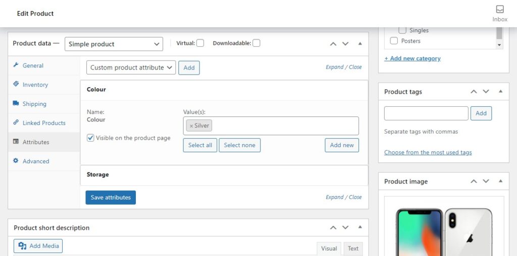
Task: Enable the Virtual checkbox
Action: 200,43
